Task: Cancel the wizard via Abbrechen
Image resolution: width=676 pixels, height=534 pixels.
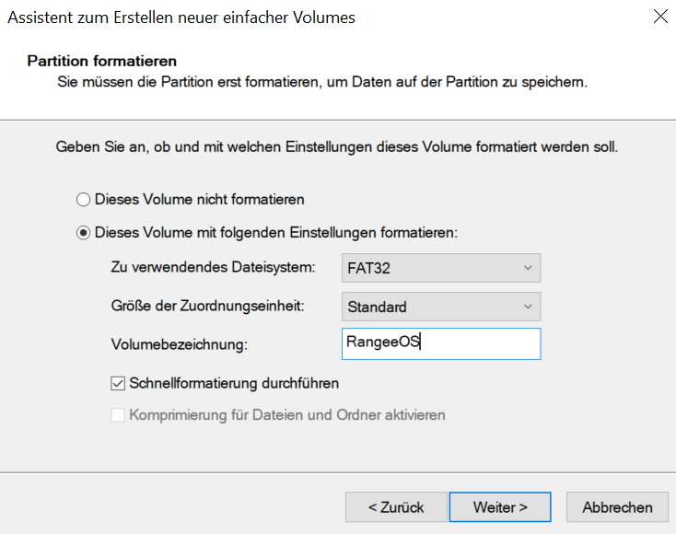Action: (x=617, y=507)
